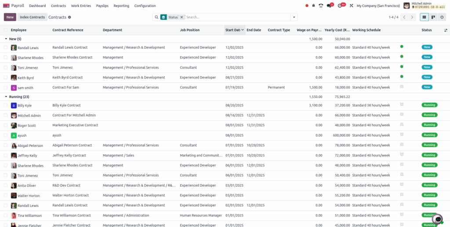Open search options dropdown arrow

point(294,17)
